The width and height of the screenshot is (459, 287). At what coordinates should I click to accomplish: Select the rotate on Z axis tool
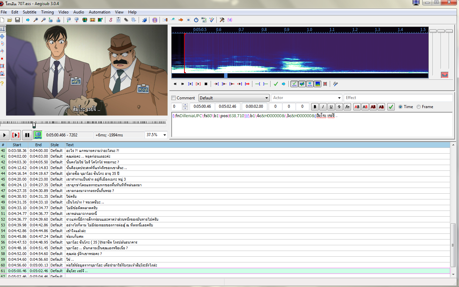tap(2, 44)
